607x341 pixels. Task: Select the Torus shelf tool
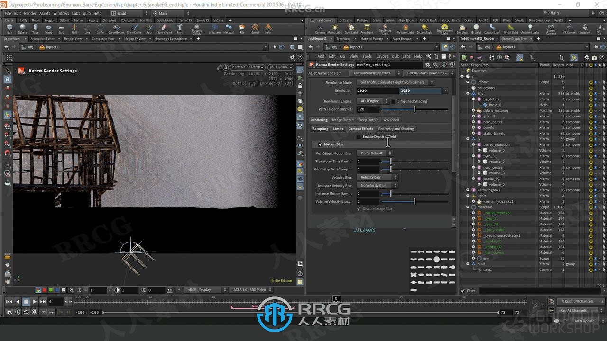[48, 28]
